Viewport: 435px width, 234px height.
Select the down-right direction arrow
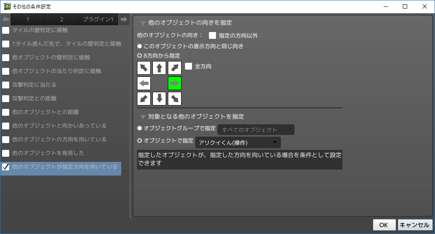click(x=175, y=99)
